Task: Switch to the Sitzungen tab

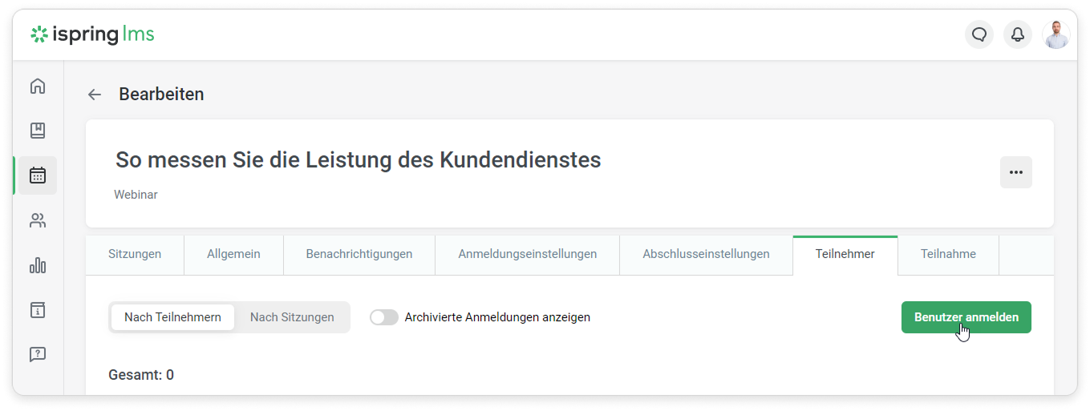Action: (135, 254)
